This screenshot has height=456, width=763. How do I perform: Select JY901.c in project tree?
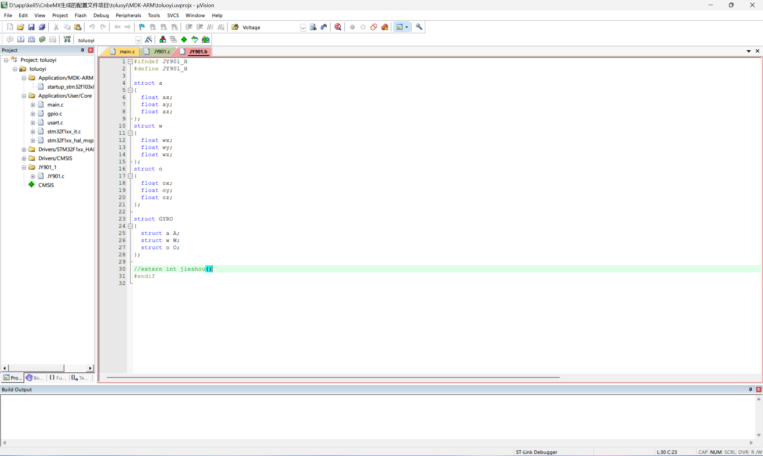pyautogui.click(x=56, y=176)
